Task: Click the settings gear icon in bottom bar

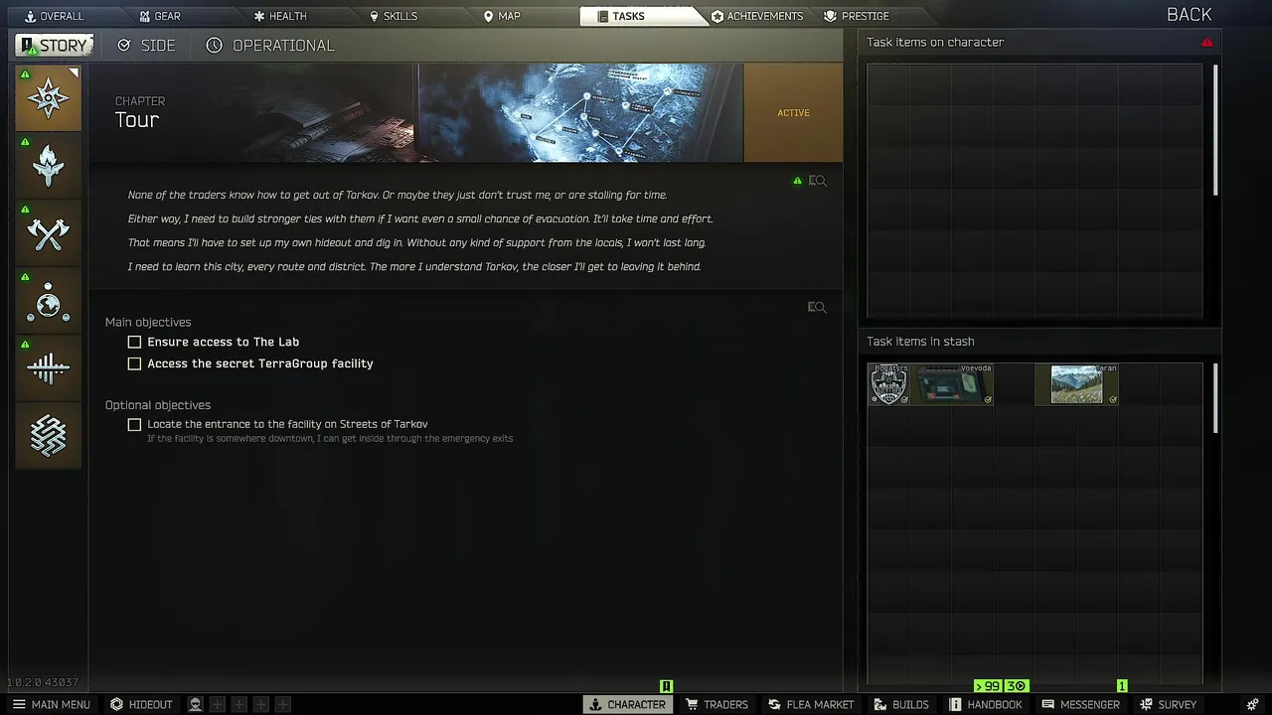Action: tap(1252, 705)
